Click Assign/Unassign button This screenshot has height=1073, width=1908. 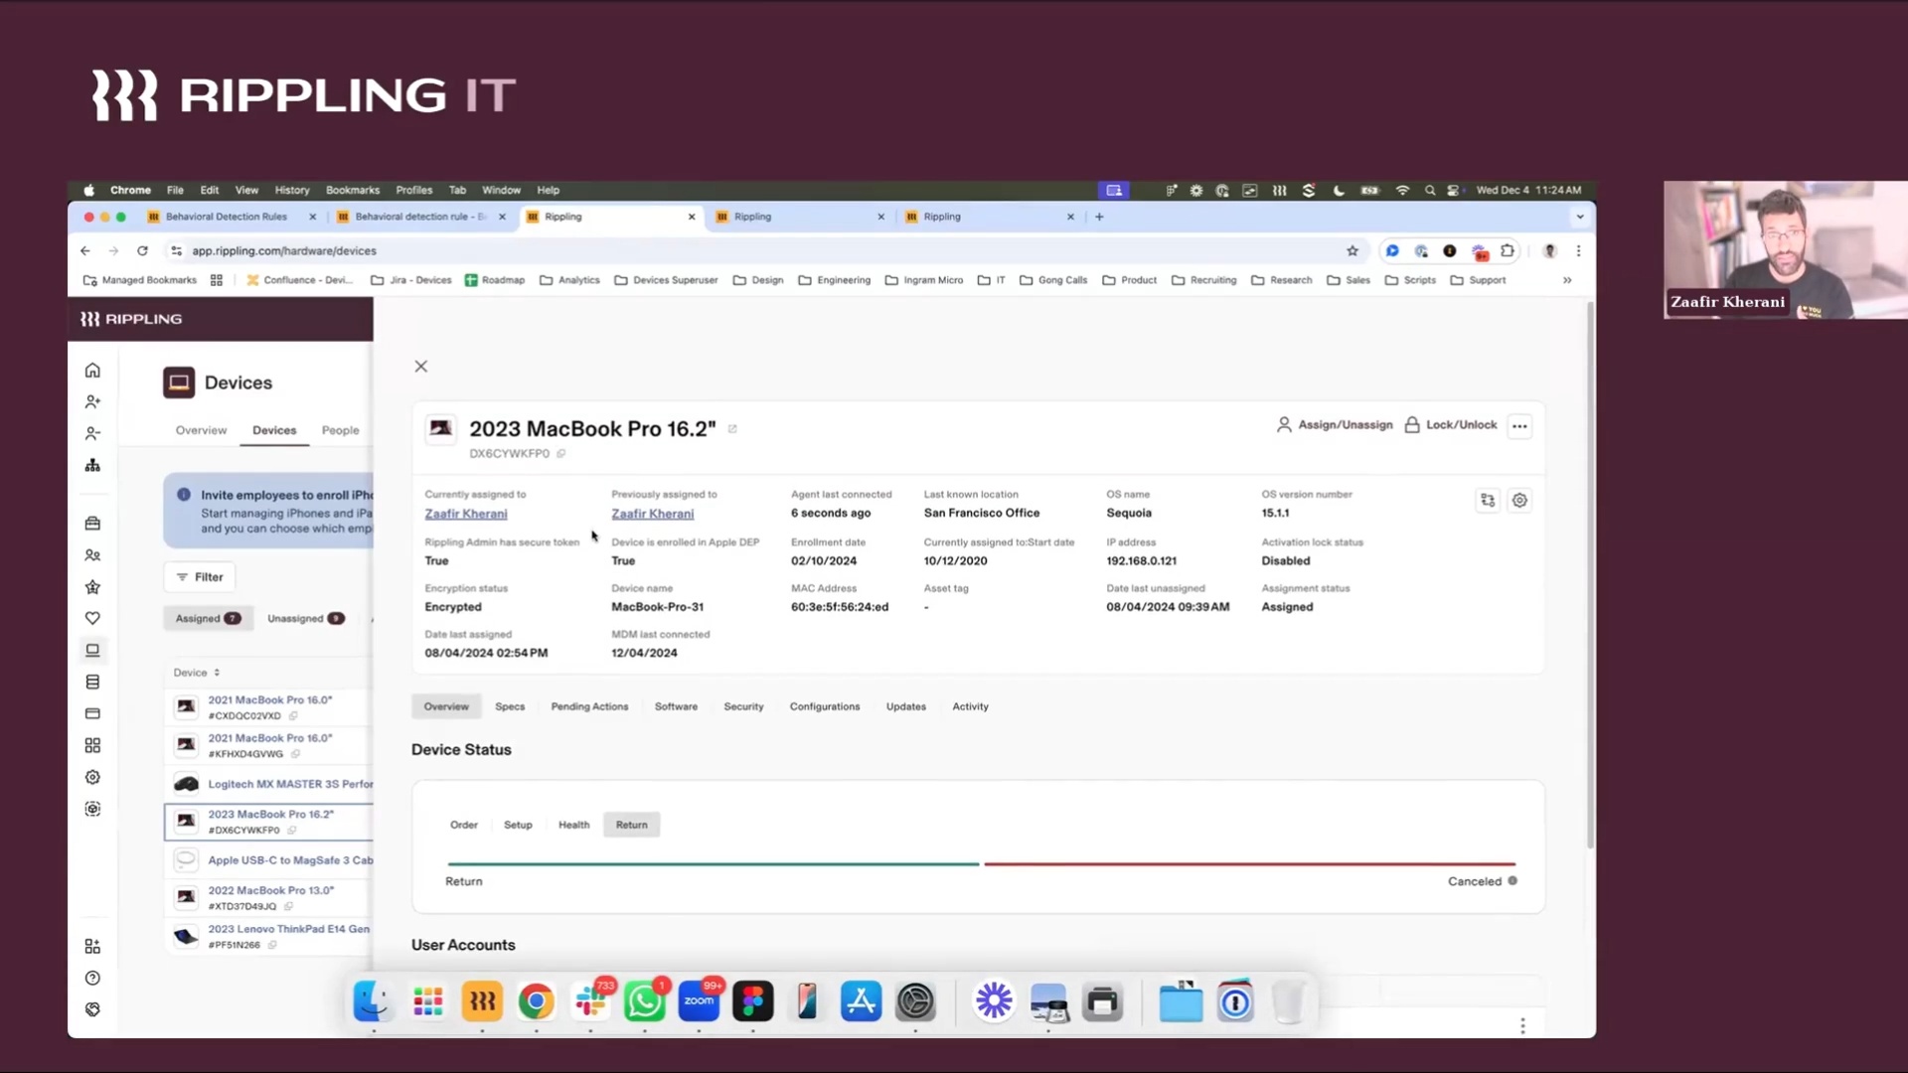coord(1335,425)
